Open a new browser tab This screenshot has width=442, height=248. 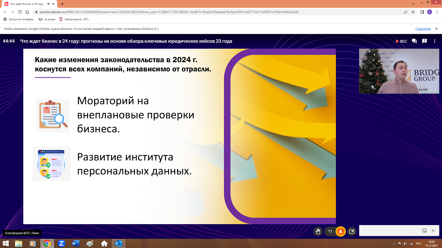[62, 4]
